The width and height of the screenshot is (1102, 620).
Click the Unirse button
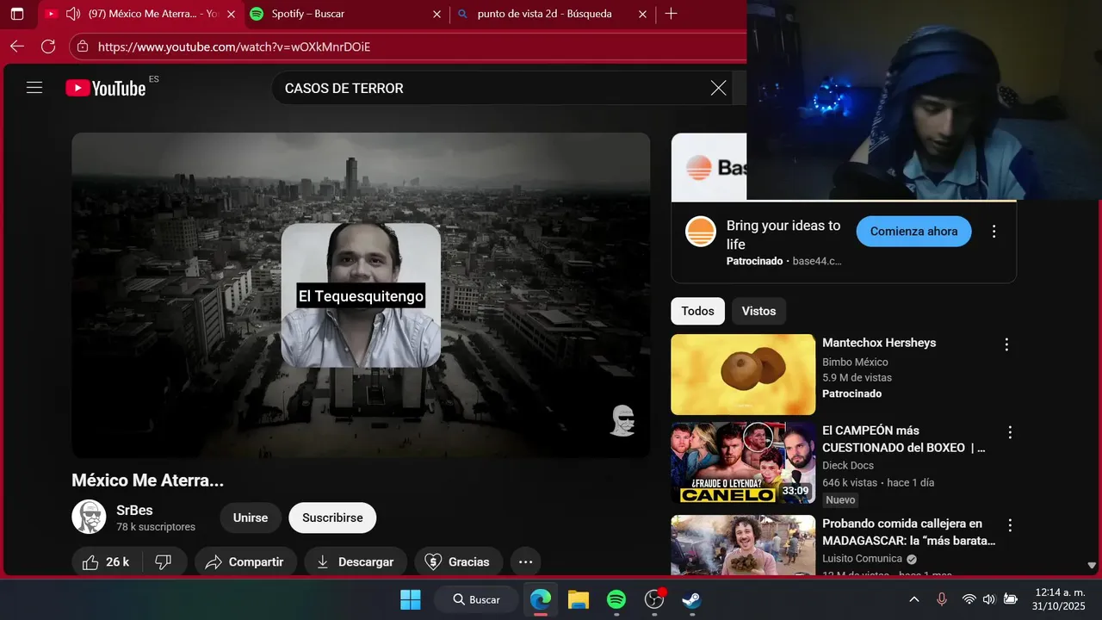coord(251,518)
